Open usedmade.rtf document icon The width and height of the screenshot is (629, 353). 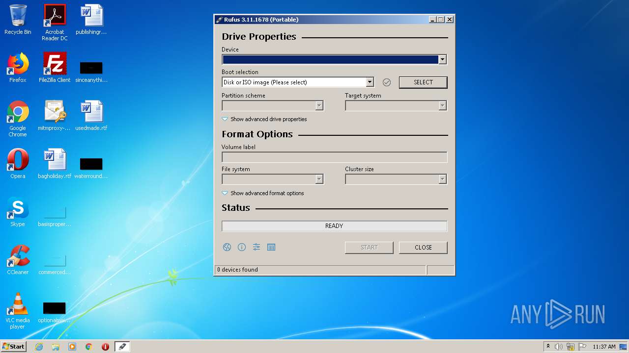click(91, 116)
